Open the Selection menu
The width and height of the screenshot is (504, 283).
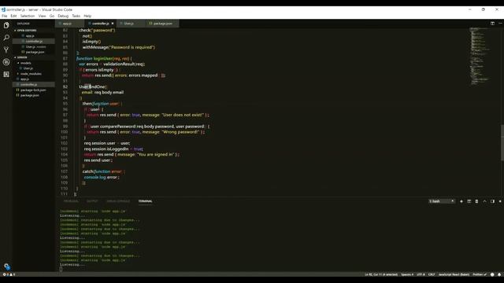(28, 16)
